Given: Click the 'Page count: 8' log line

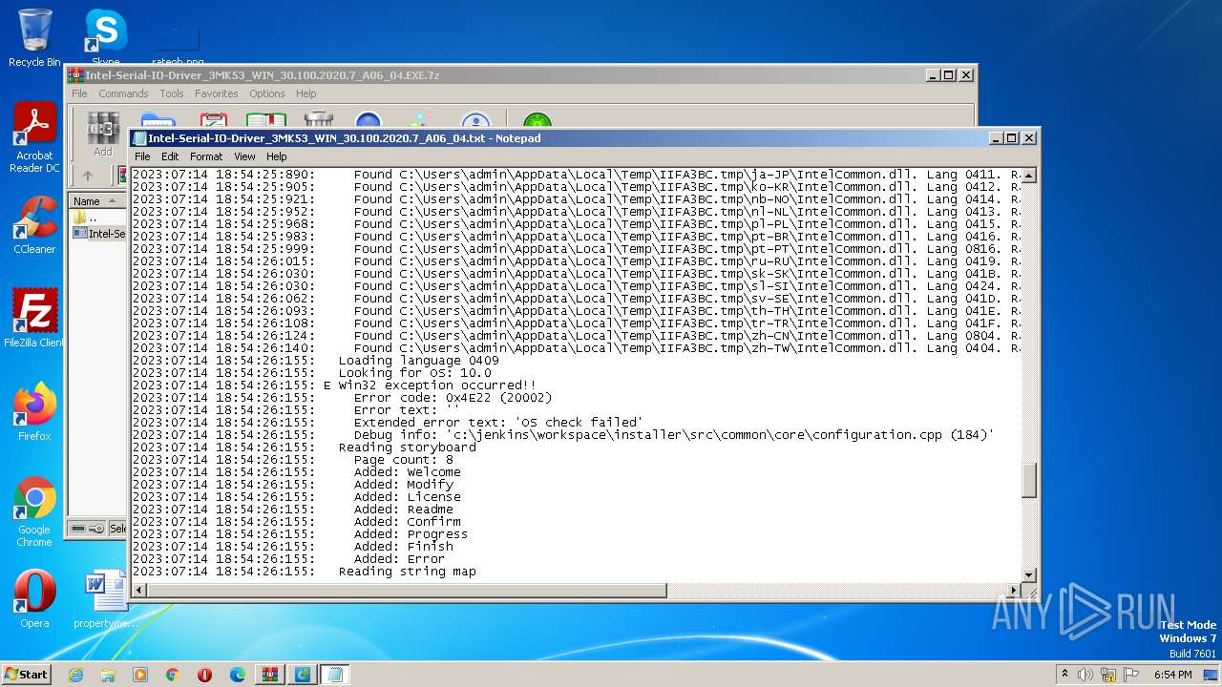Looking at the screenshot, I should point(292,460).
